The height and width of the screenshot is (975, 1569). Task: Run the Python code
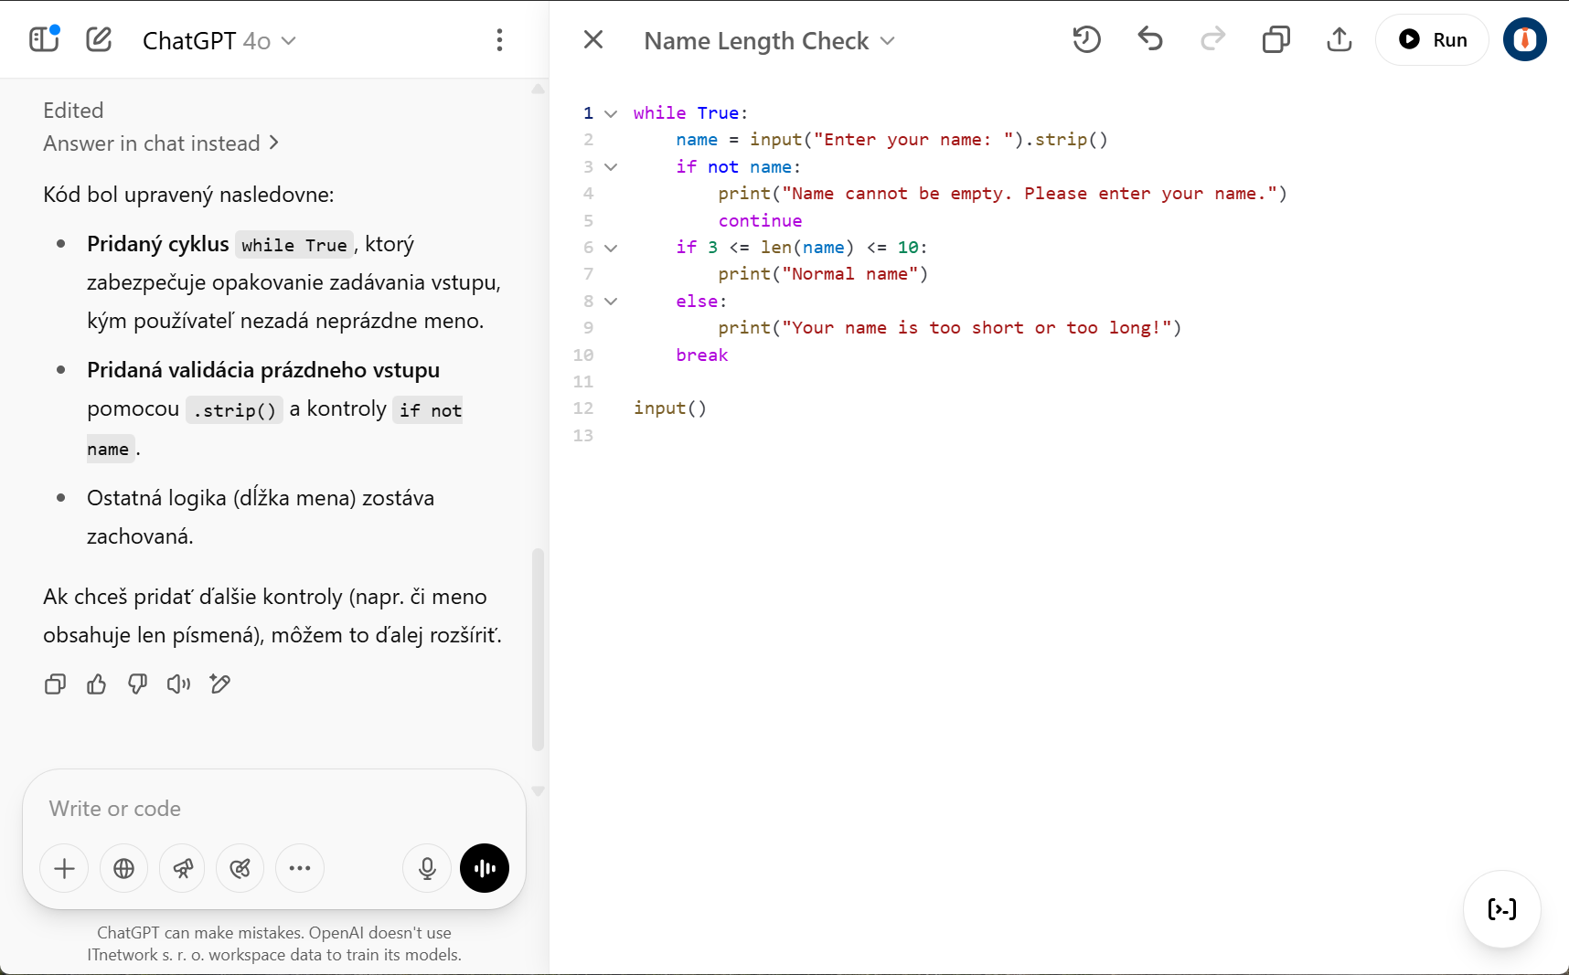pos(1432,39)
